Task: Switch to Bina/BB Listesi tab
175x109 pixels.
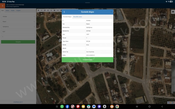Action: [78, 17]
